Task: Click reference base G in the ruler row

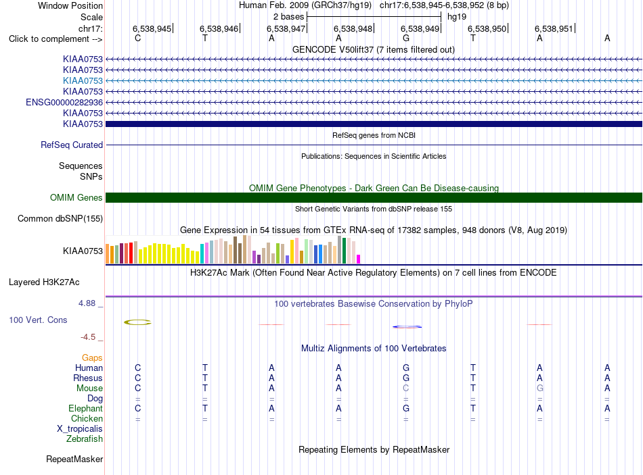Action: tap(406, 38)
